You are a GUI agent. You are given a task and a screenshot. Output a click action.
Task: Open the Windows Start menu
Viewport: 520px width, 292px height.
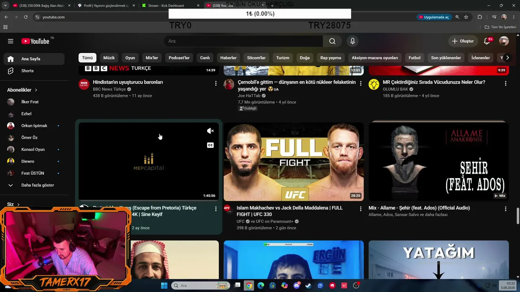point(164,286)
